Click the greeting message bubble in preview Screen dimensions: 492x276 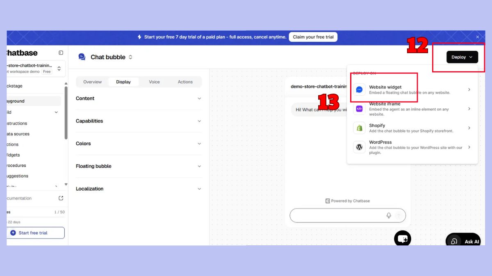click(320, 110)
